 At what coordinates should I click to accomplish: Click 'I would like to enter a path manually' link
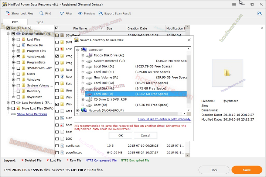[x=164, y=119]
